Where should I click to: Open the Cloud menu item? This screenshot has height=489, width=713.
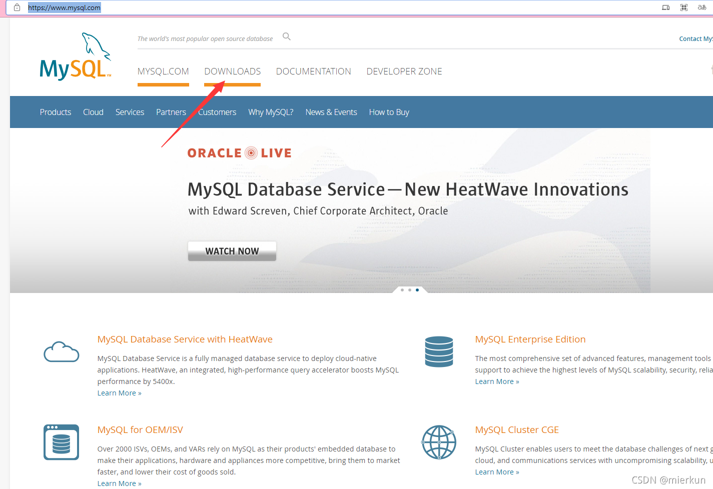pos(93,112)
